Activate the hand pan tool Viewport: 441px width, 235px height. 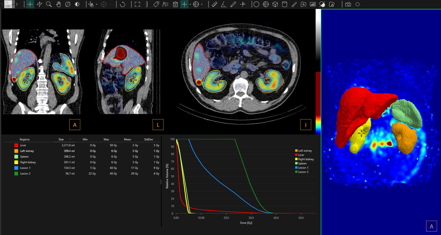(58, 5)
